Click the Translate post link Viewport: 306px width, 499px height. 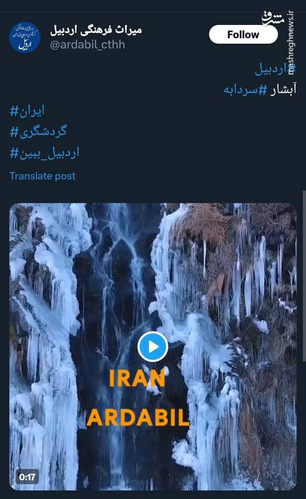[x=42, y=176]
